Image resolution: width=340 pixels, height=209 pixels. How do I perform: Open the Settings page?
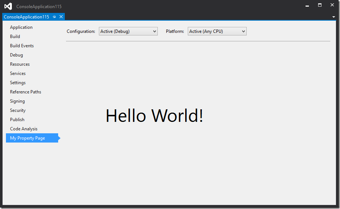click(x=18, y=83)
